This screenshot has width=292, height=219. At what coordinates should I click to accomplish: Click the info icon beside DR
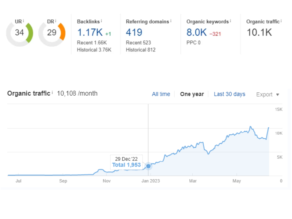click(55, 21)
